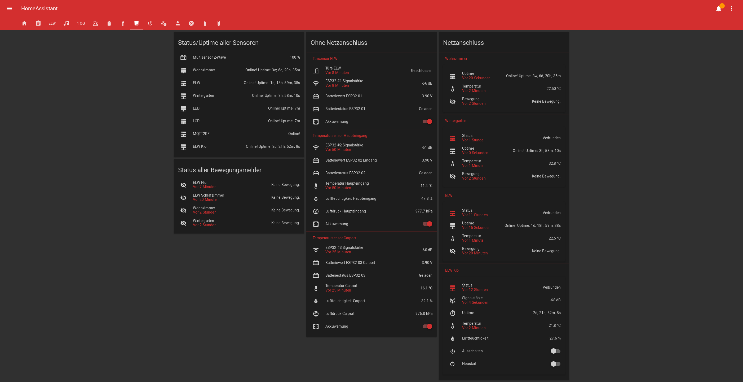Open the trash can view
The image size is (743, 382).
(x=109, y=23)
